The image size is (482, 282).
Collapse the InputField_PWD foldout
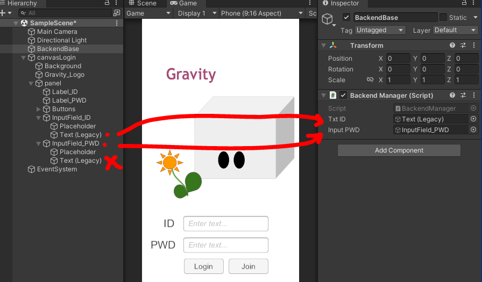click(x=38, y=143)
